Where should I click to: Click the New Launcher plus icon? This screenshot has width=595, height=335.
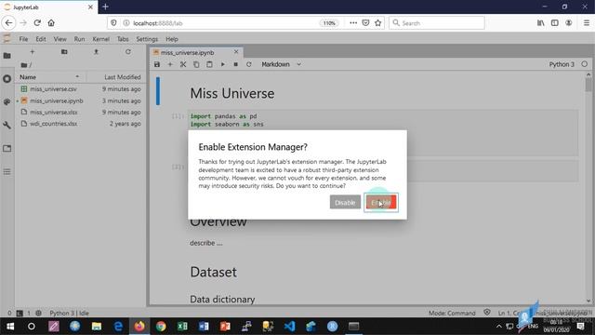[x=33, y=52]
